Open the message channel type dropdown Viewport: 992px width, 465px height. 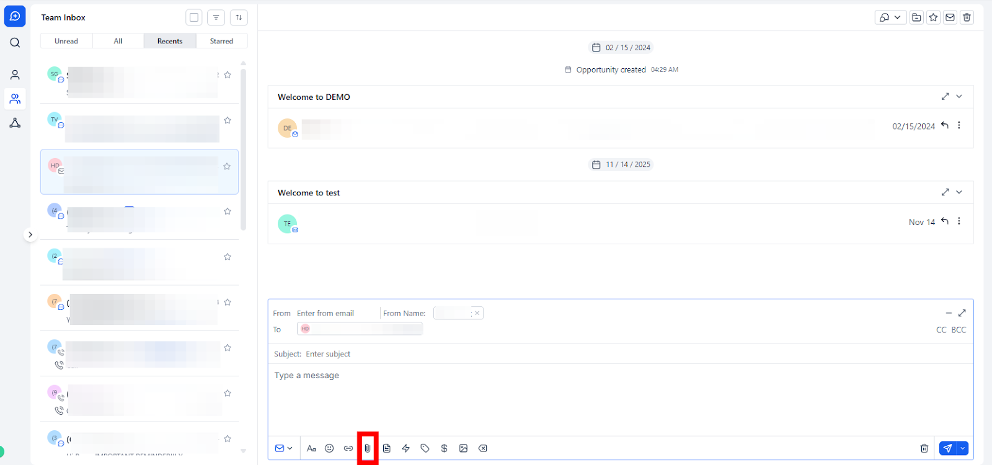(283, 448)
